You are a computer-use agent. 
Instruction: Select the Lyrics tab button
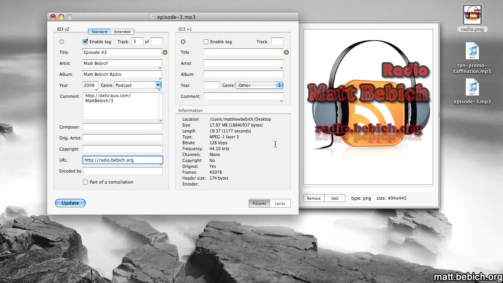point(280,203)
